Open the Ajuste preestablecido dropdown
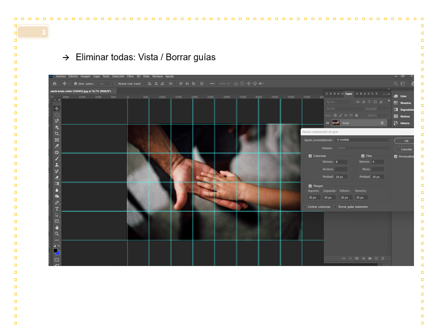443x329 pixels. pyautogui.click(x=362, y=140)
